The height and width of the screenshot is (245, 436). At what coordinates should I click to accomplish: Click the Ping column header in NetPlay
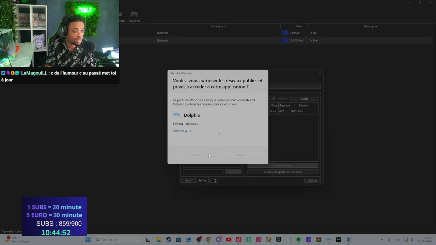coord(274,105)
